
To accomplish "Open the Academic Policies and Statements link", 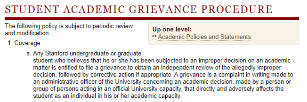I will pos(204,37).
